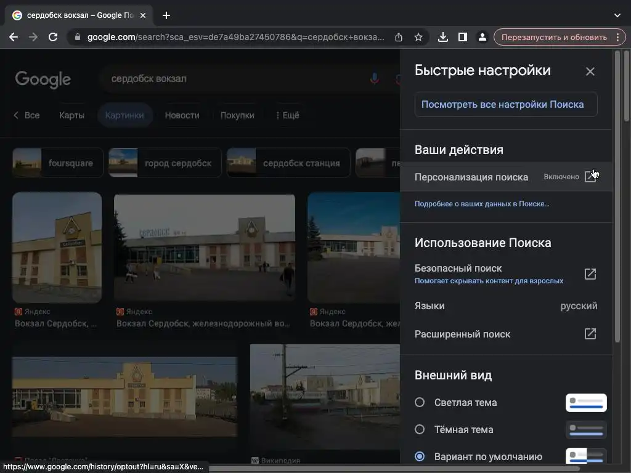
Task: Reload the page with the refresh icon
Action: pos(53,37)
